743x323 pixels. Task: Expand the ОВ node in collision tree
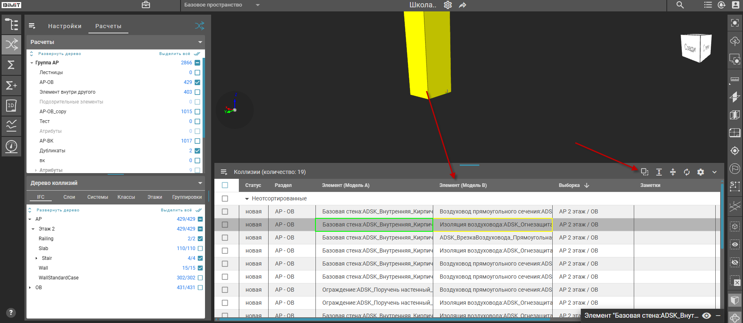(30, 288)
